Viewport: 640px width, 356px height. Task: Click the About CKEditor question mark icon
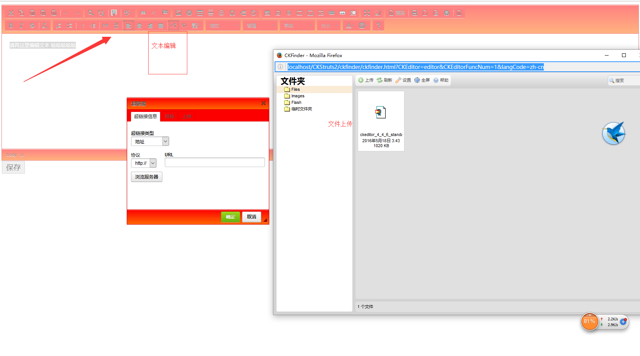[x=378, y=26]
